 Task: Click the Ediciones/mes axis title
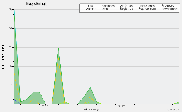3,57
